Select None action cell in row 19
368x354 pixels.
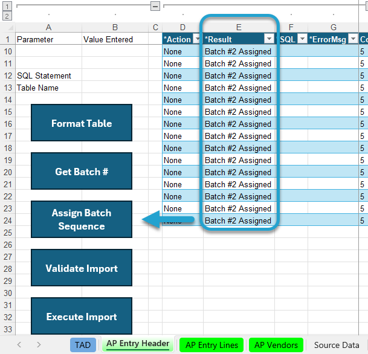pos(182,160)
